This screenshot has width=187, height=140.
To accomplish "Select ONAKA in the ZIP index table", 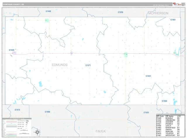I will [x=169, y=129].
